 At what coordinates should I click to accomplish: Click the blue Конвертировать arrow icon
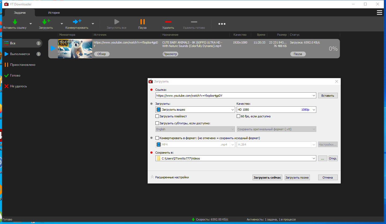coord(77,22)
